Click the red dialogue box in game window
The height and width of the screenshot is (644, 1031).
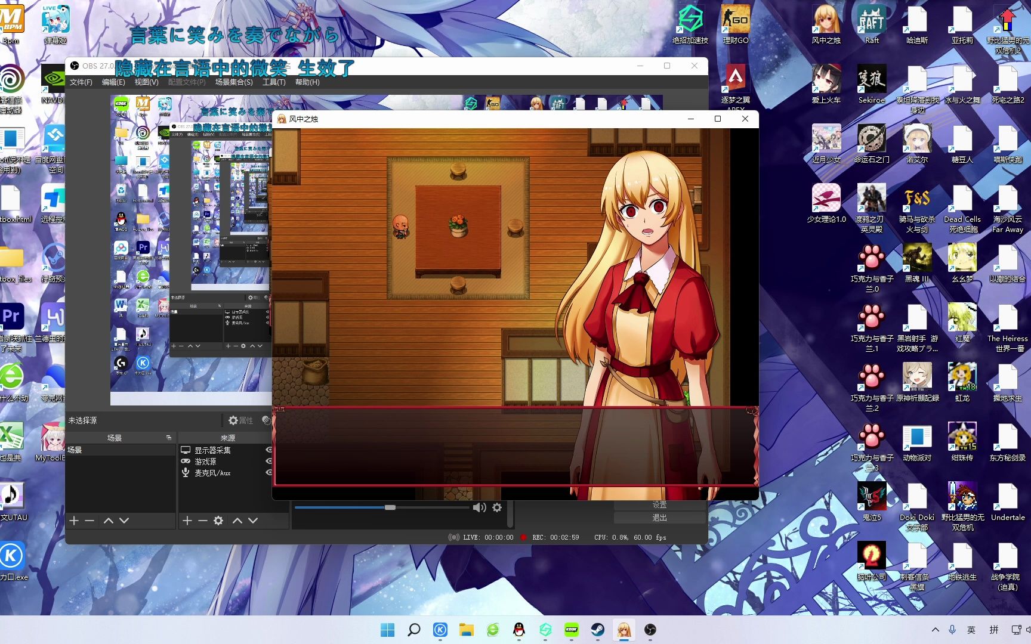click(515, 446)
